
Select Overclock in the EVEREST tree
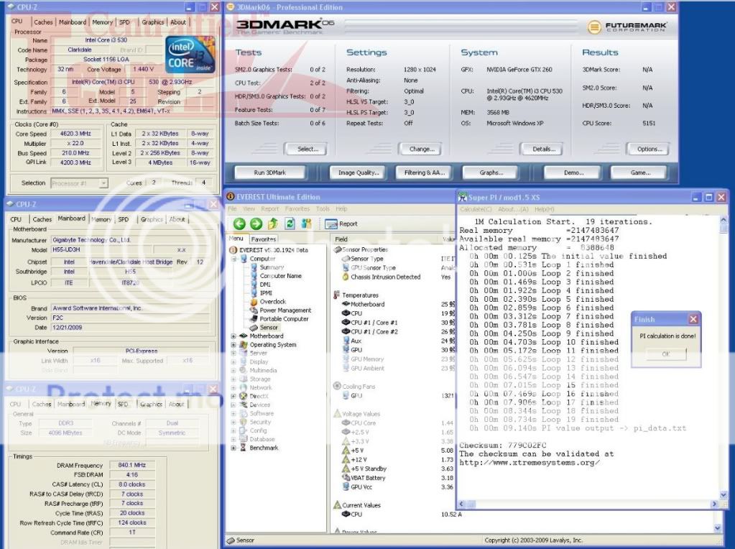pyautogui.click(x=272, y=302)
